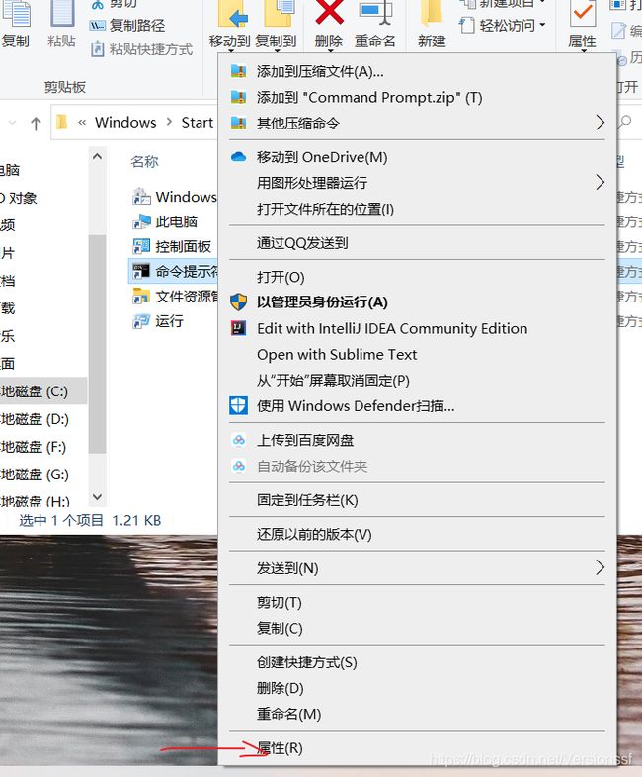Choose Delete (D) in context menu
The height and width of the screenshot is (777, 642).
tap(417, 688)
